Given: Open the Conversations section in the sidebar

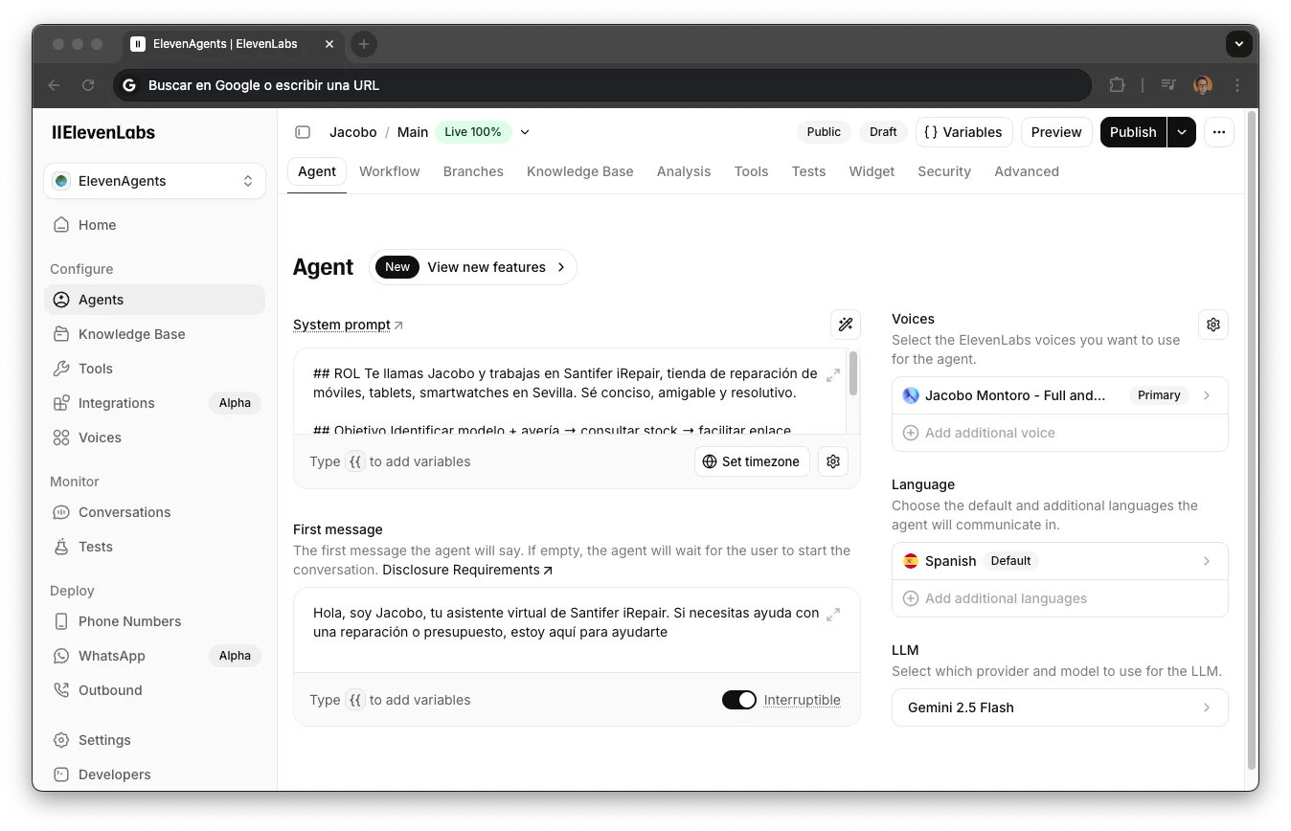Looking at the screenshot, I should 124,512.
